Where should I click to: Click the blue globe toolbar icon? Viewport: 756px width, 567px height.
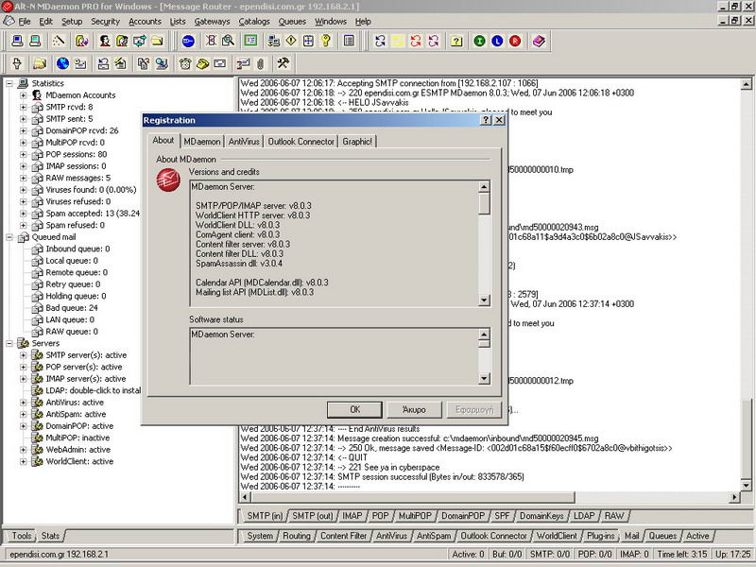click(62, 63)
